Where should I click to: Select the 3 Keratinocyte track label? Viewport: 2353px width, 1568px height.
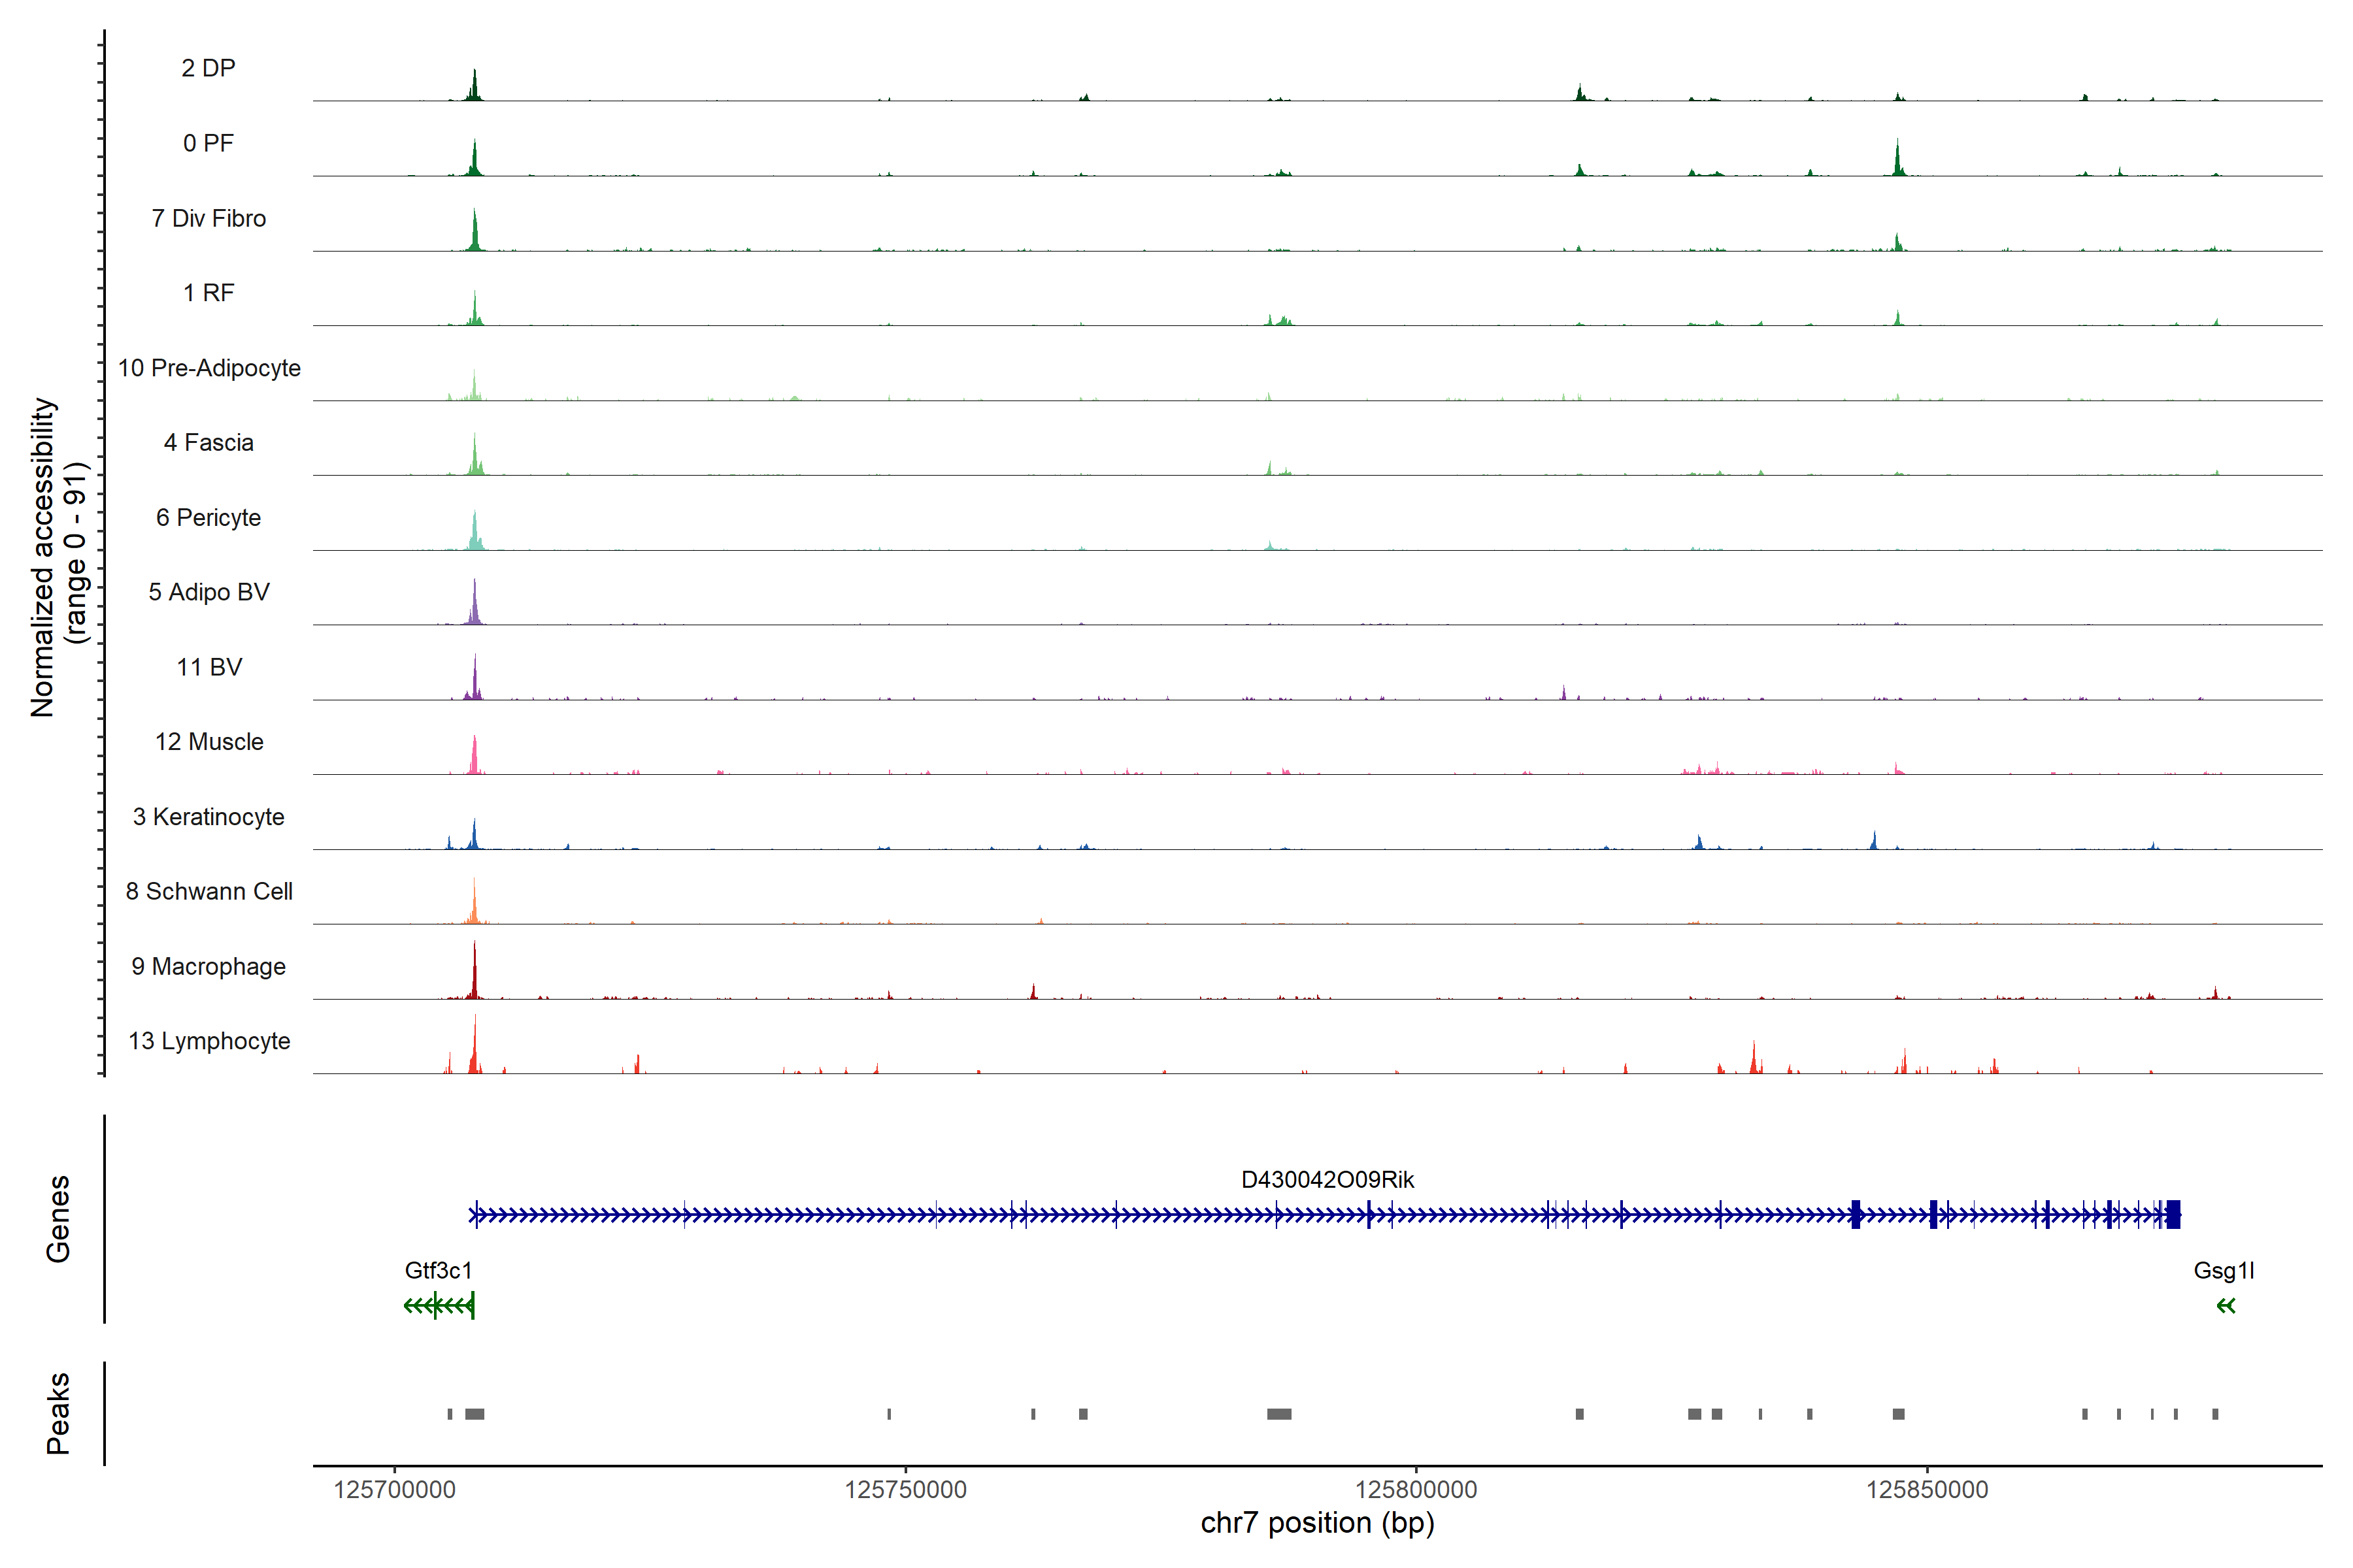[208, 817]
